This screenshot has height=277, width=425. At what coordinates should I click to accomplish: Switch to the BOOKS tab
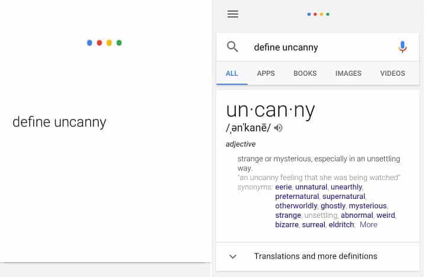[x=305, y=73]
